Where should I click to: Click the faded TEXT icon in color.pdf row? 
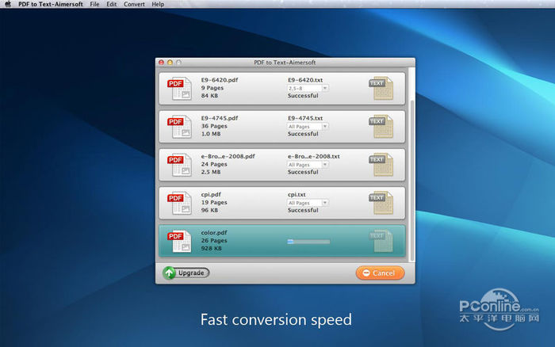(x=381, y=241)
